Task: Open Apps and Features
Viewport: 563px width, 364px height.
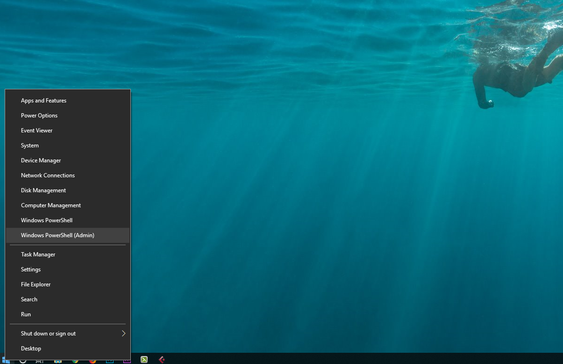Action: click(43, 101)
